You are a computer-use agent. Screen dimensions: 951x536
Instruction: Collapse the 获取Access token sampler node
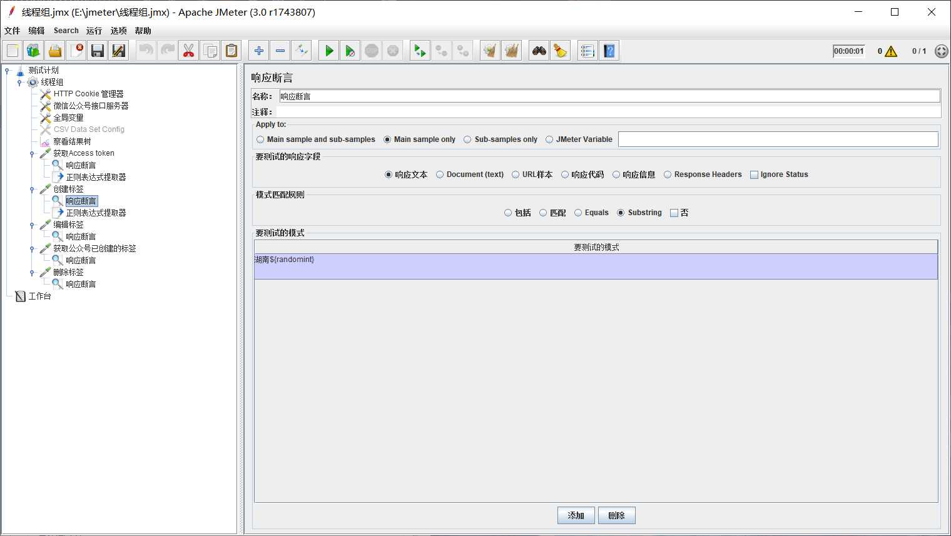pyautogui.click(x=32, y=153)
